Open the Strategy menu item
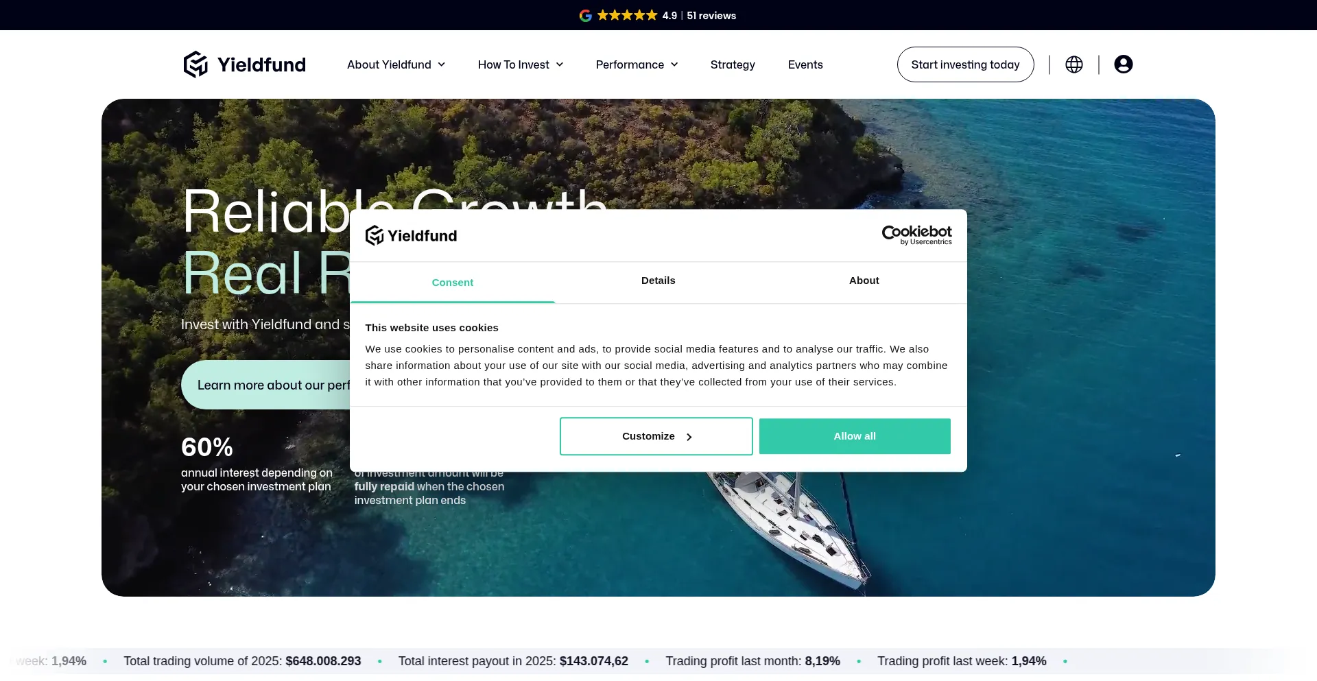 pyautogui.click(x=733, y=64)
